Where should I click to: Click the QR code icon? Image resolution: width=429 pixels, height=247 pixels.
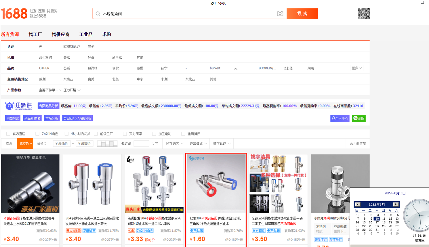[x=364, y=14]
